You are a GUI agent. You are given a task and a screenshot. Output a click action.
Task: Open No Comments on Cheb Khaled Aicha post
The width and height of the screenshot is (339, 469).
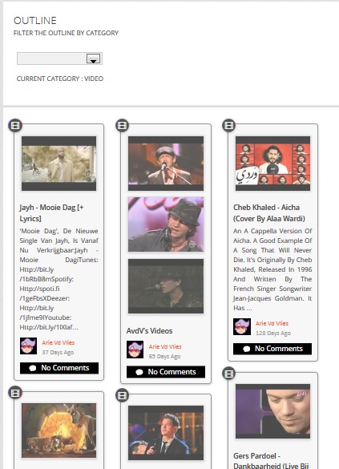272,349
